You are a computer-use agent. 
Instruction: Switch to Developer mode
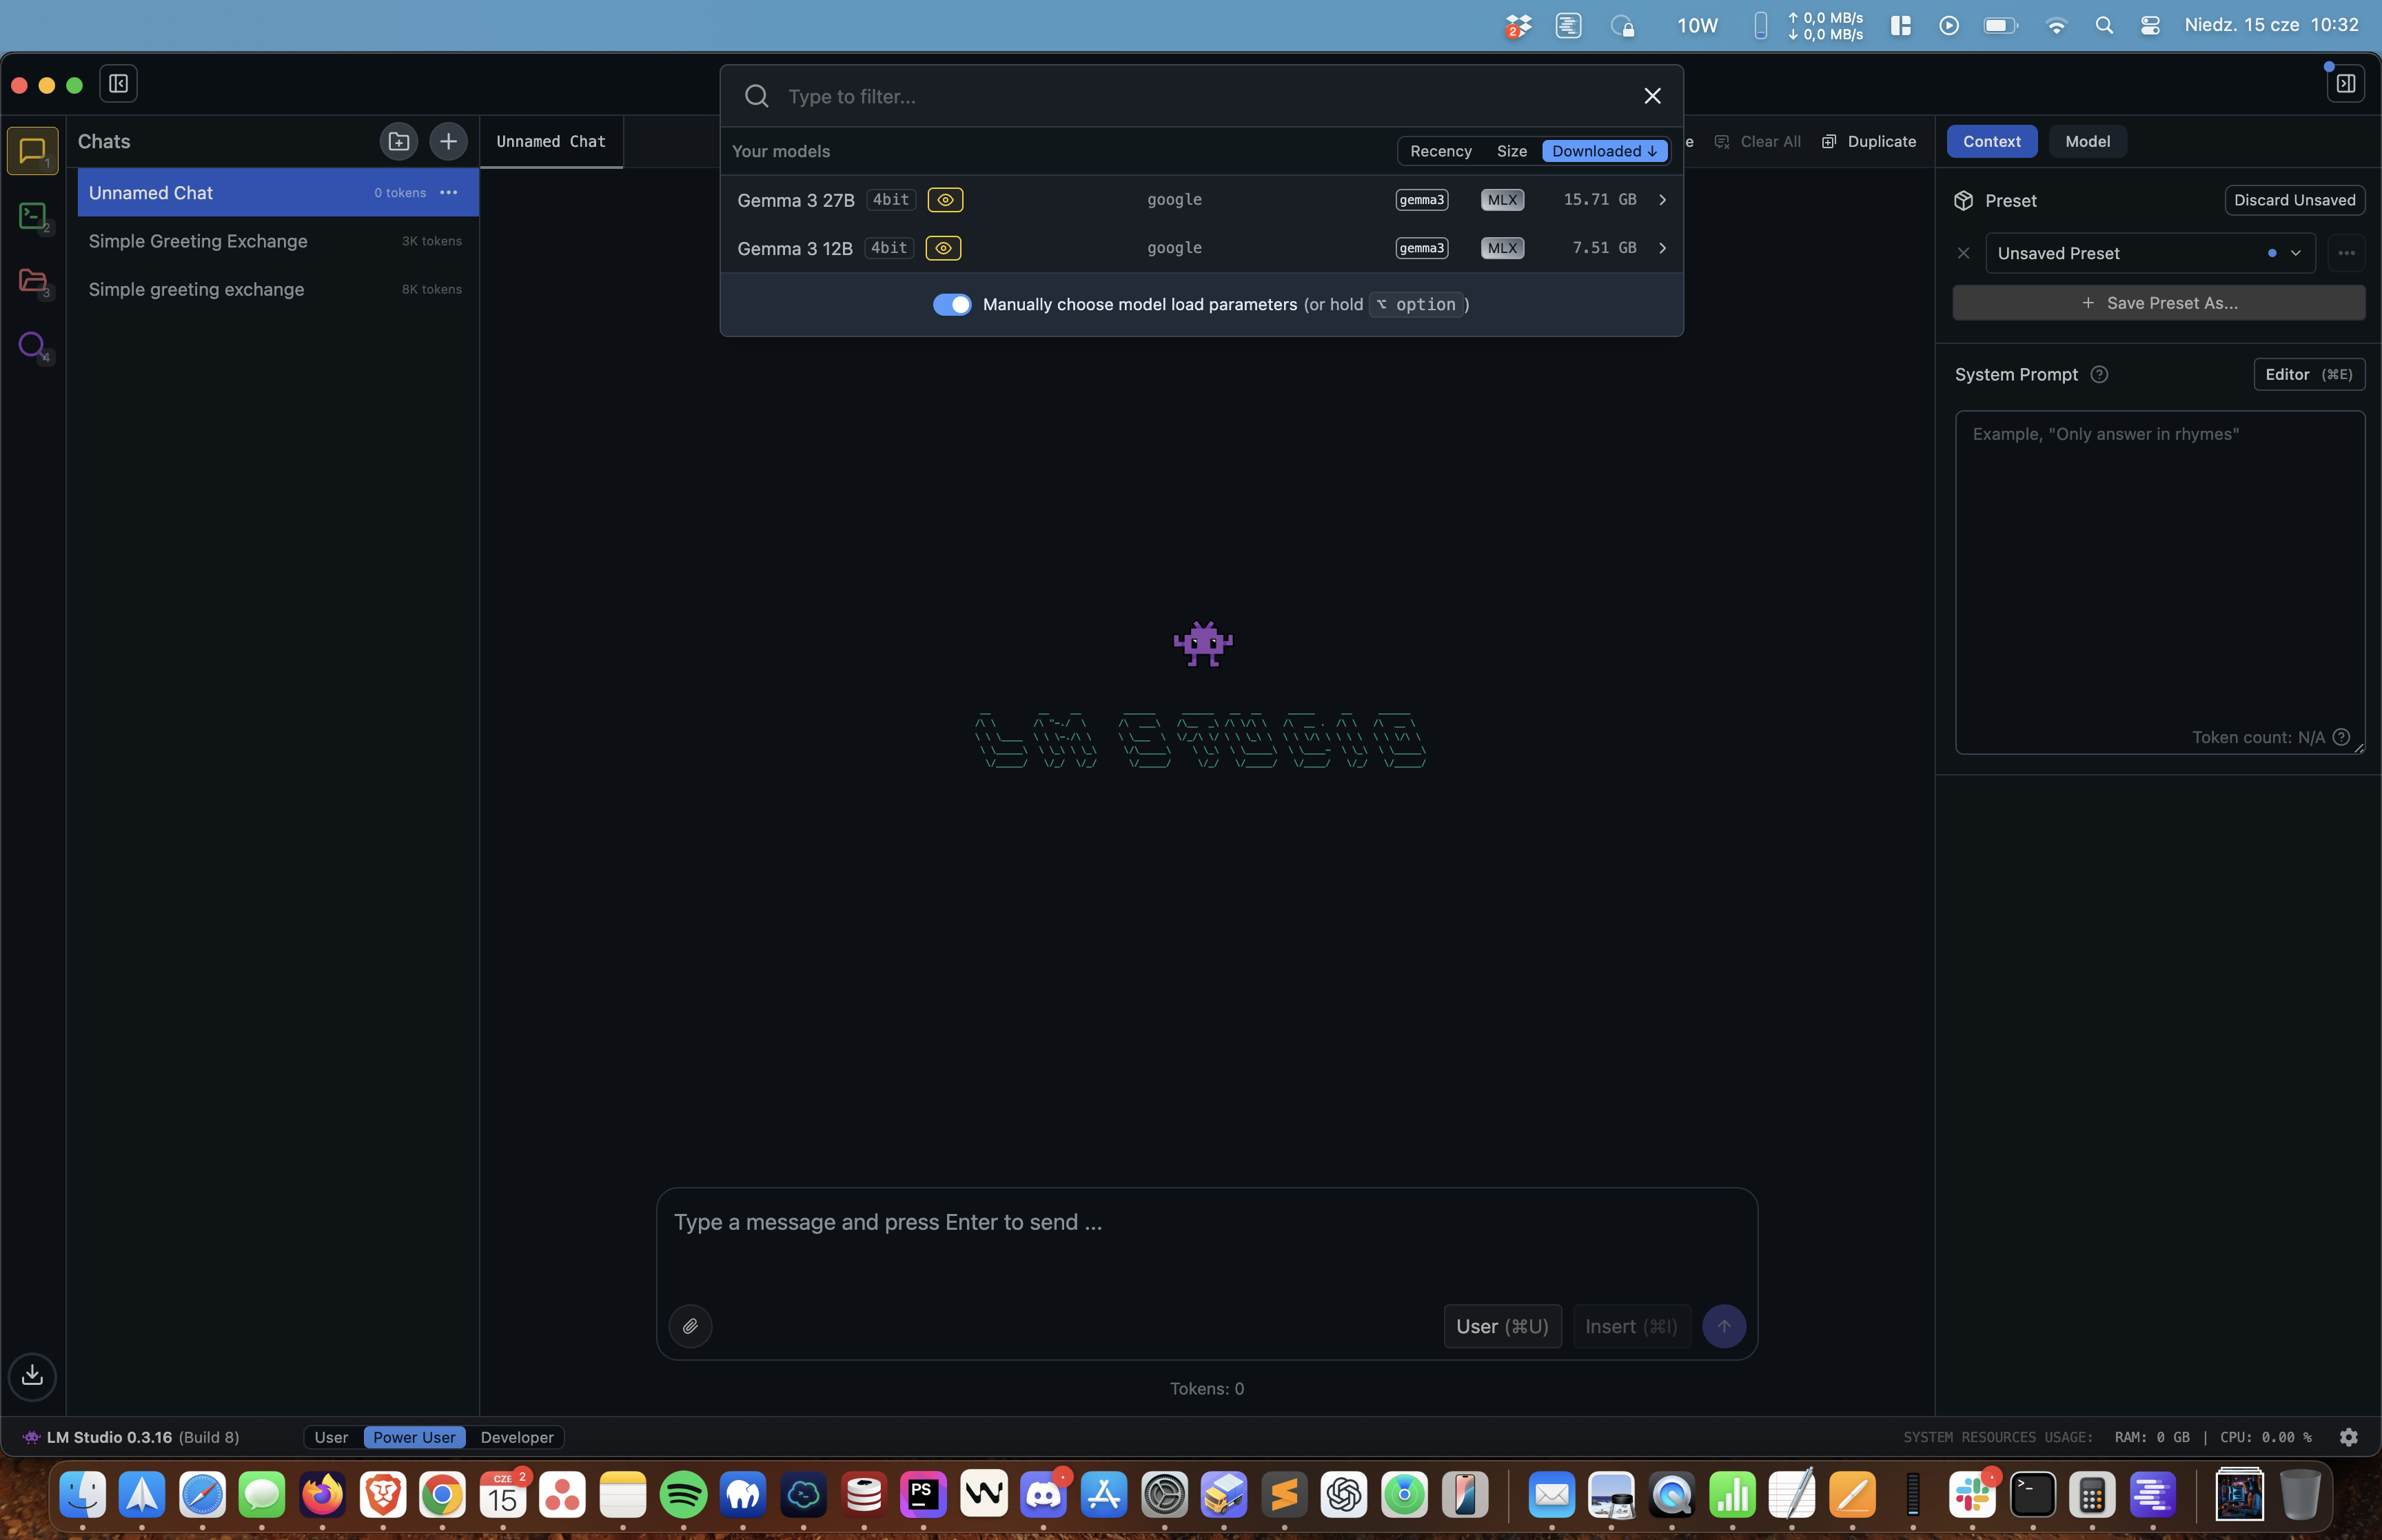click(x=517, y=1437)
